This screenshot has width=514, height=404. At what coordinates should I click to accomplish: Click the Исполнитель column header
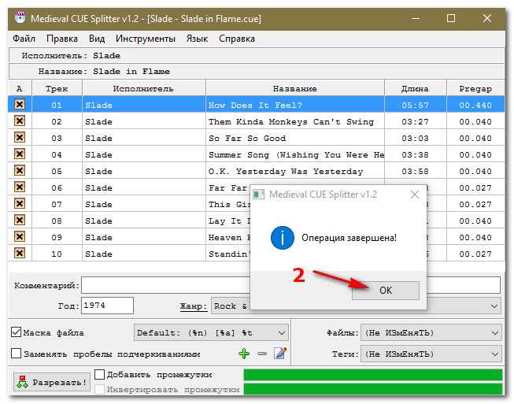[143, 88]
